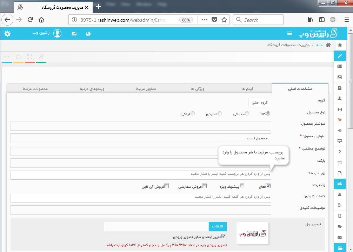Open the question mark icon in sidebar

point(340,152)
